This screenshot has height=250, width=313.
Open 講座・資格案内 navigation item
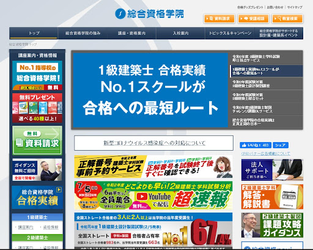[x=131, y=33]
